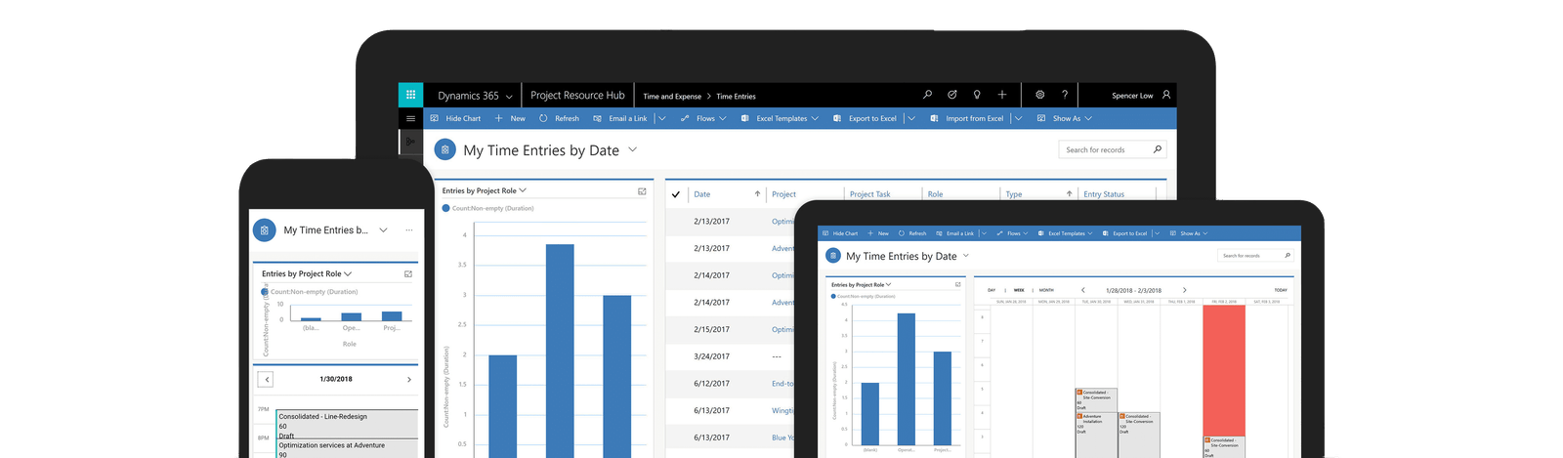Viewport: 1563px width, 458px height.
Task: Click the Time and Expense breadcrumb
Action: click(x=672, y=97)
